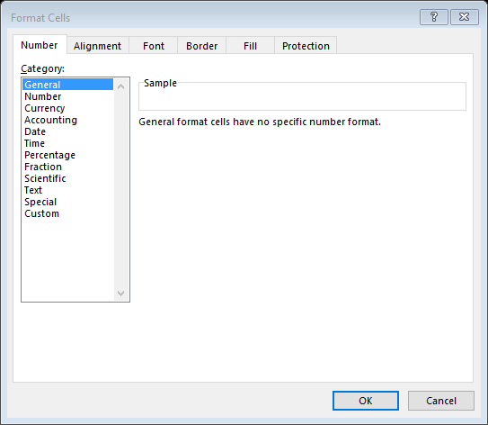Go to the Border tab
Image resolution: width=488 pixels, height=425 pixels.
[201, 46]
